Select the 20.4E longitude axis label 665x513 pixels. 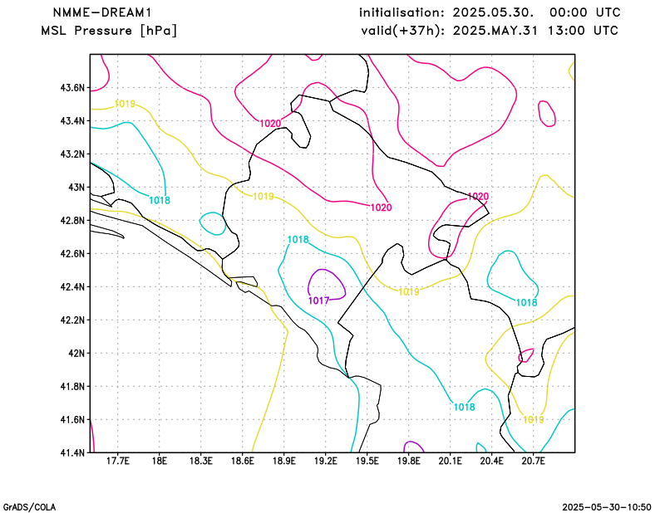(491, 461)
